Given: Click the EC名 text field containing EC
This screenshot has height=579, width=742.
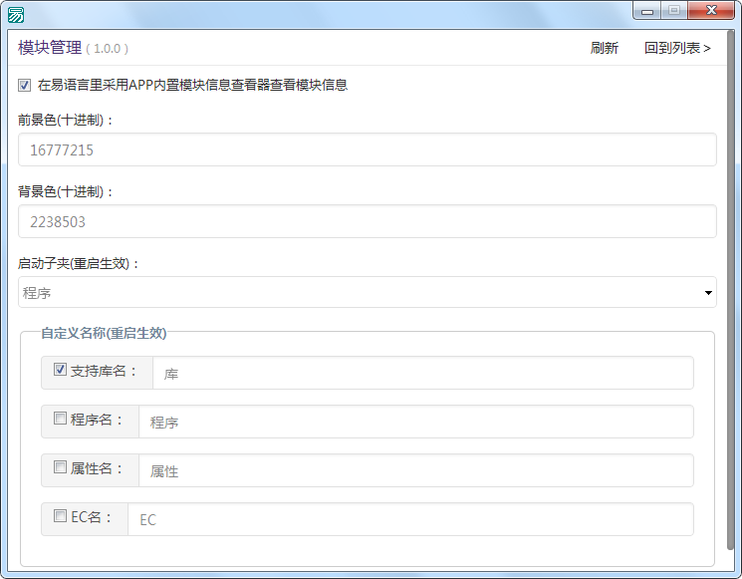Looking at the screenshot, I should (x=410, y=519).
